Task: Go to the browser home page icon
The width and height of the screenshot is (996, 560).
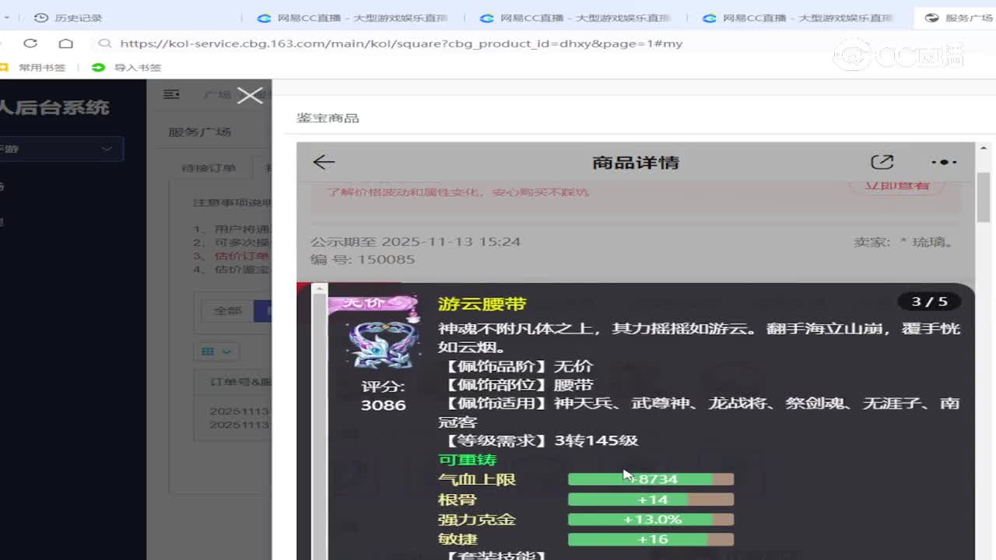Action: 66,44
